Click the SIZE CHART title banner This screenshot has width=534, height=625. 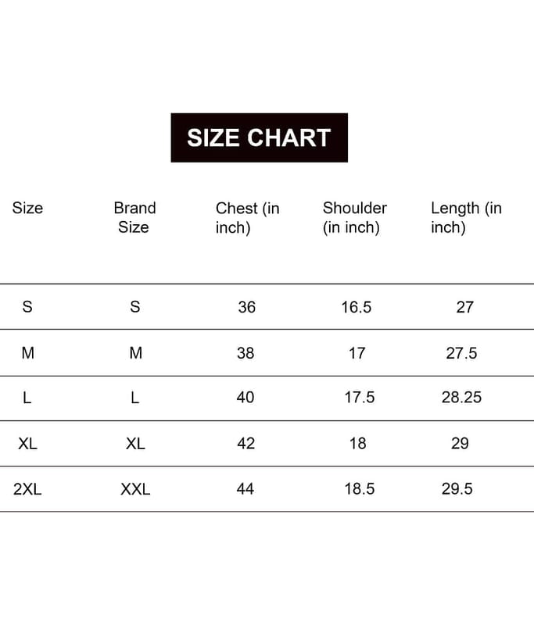[259, 137]
